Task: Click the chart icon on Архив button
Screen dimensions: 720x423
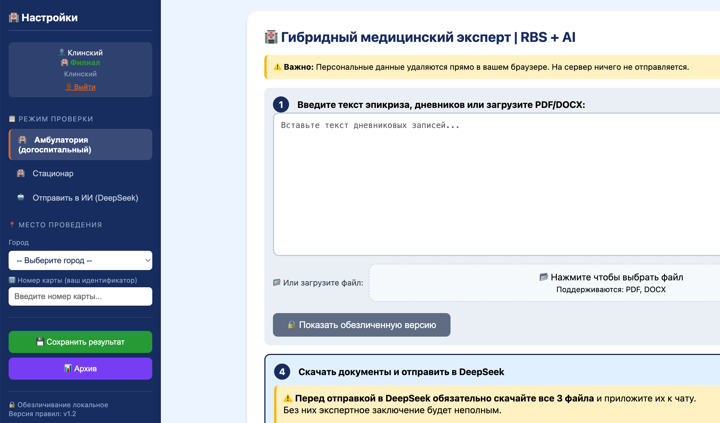Action: 68,368
